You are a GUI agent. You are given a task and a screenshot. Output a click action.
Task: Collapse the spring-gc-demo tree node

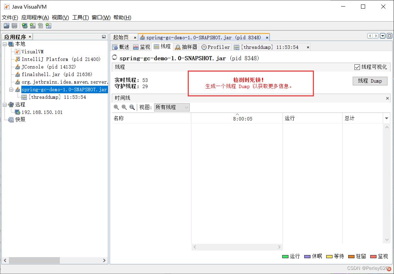(x=11, y=89)
